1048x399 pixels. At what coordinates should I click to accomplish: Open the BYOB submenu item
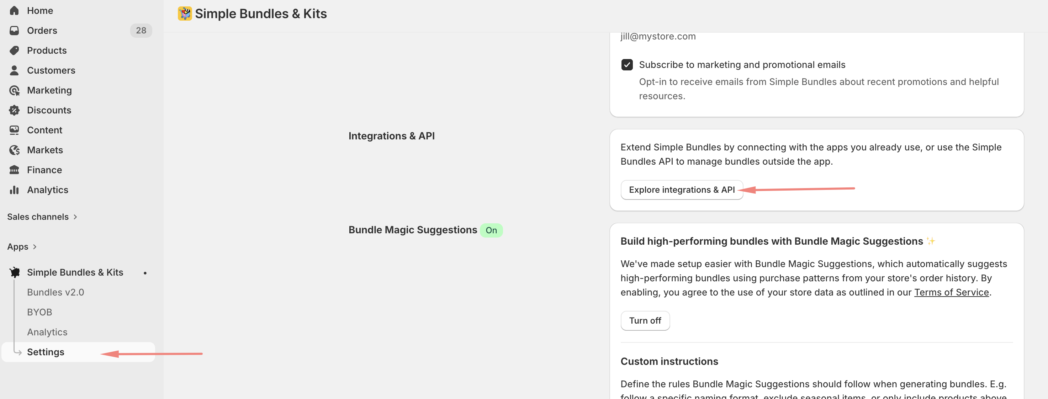[x=39, y=312]
